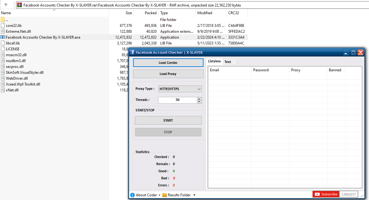Select the Extreme.Net.dll file icon
369x200 pixels.
coord(3,31)
